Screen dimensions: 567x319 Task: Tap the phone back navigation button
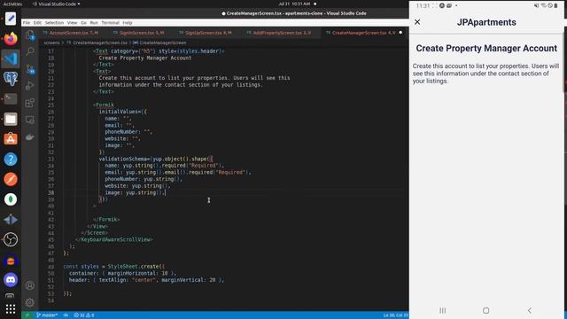[530, 310]
